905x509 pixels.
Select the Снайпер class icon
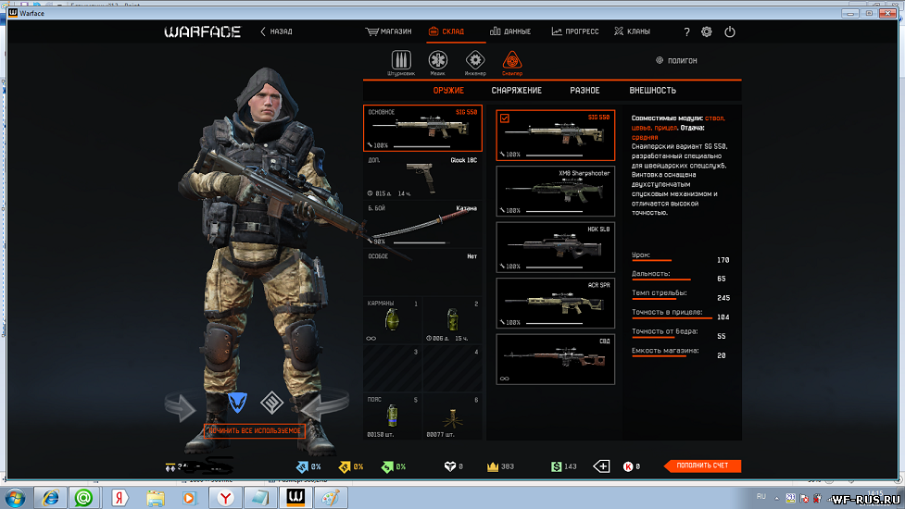pyautogui.click(x=512, y=60)
